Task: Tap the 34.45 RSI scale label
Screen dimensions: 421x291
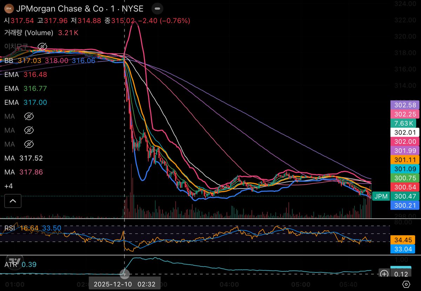Action: point(403,240)
